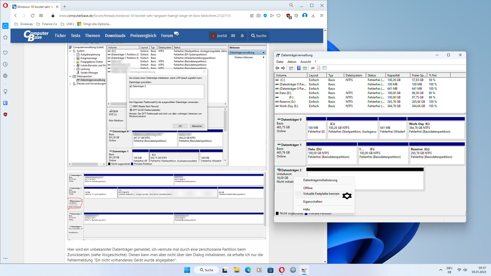Image resolution: width=491 pixels, height=276 pixels.
Task: Open notifications bell on ComputerBase header
Action: (242, 36)
